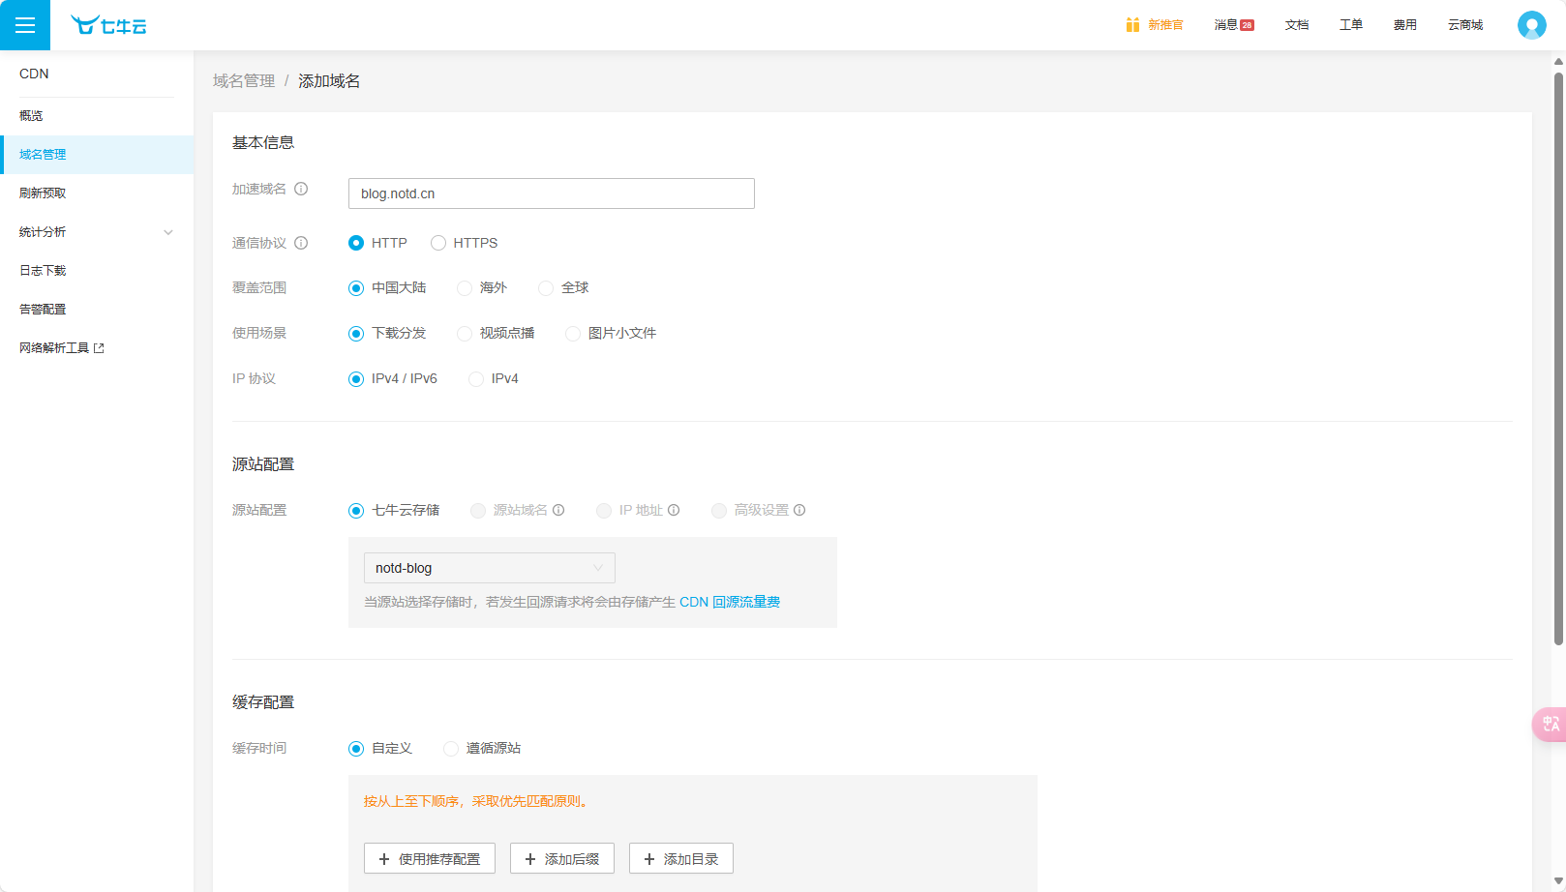This screenshot has width=1566, height=892.
Task: Click 使用推荐配置 button
Action: click(x=430, y=858)
